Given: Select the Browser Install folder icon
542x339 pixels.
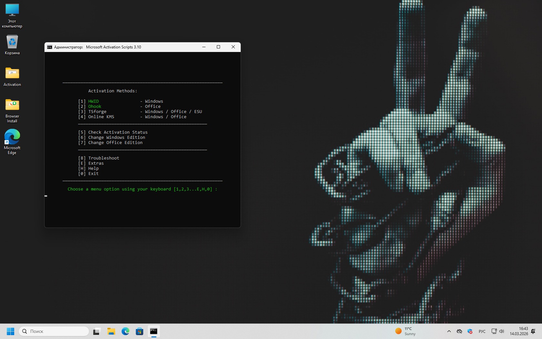Looking at the screenshot, I should point(12,105).
